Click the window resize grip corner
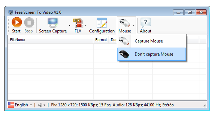The height and width of the screenshot is (118, 218). click(x=205, y=106)
